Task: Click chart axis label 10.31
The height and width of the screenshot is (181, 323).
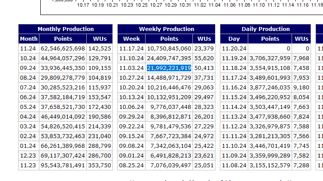Action: coord(185,5)
